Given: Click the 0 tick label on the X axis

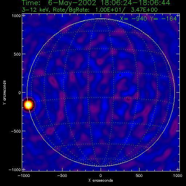Looking at the screenshot, I should click(101, 175).
